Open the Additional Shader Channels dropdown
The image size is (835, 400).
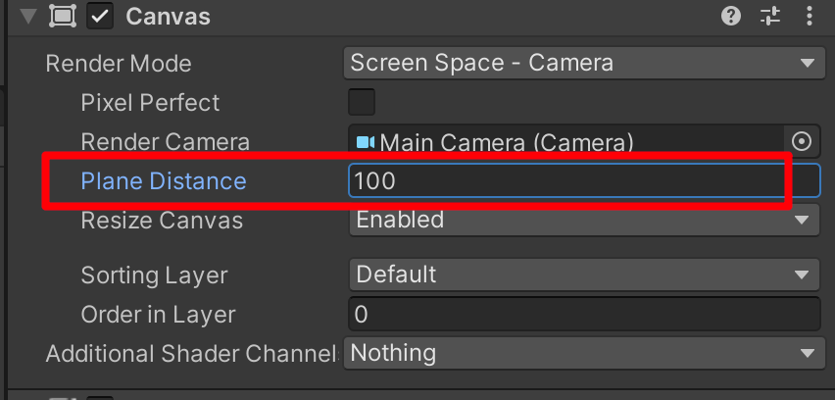click(x=584, y=353)
